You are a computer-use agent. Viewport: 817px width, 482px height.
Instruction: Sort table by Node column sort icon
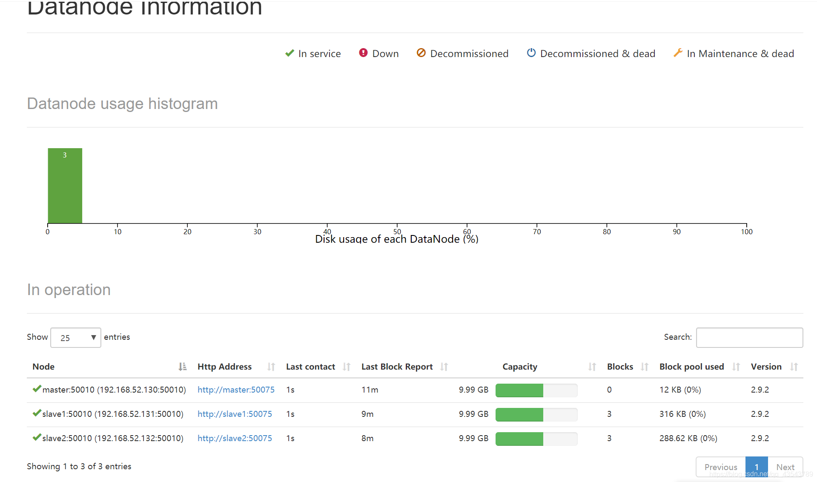pyautogui.click(x=182, y=367)
